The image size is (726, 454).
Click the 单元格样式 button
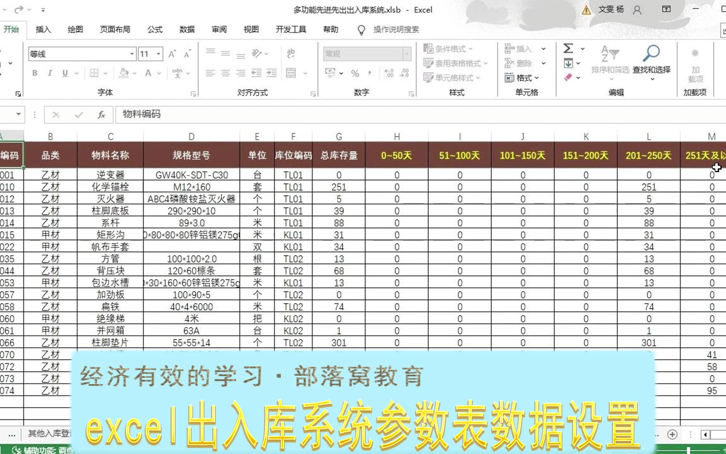pos(452,77)
